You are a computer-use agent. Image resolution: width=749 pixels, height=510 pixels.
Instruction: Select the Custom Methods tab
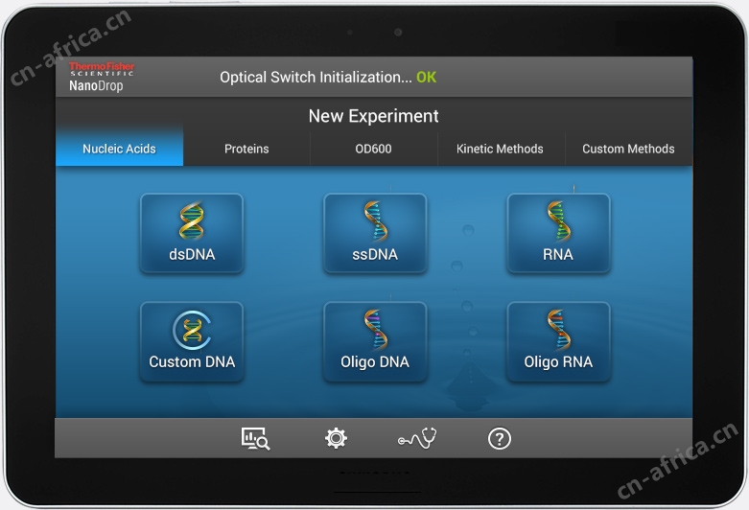[x=628, y=149]
